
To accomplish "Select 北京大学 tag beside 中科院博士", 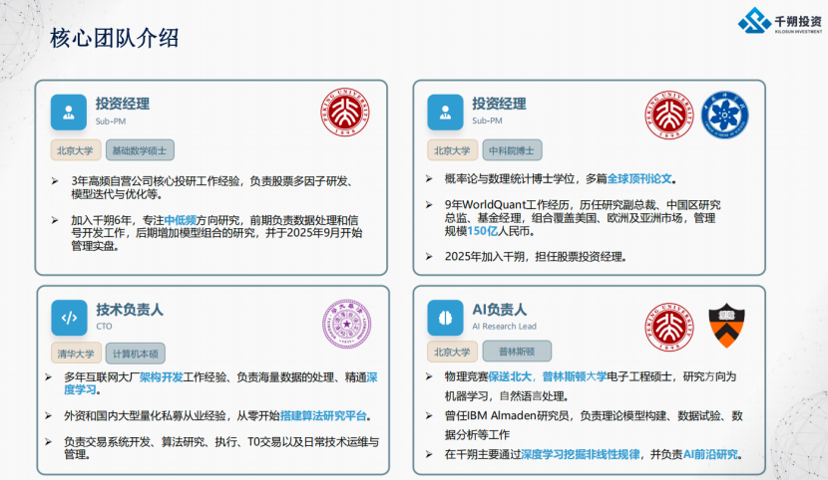I will point(453,150).
